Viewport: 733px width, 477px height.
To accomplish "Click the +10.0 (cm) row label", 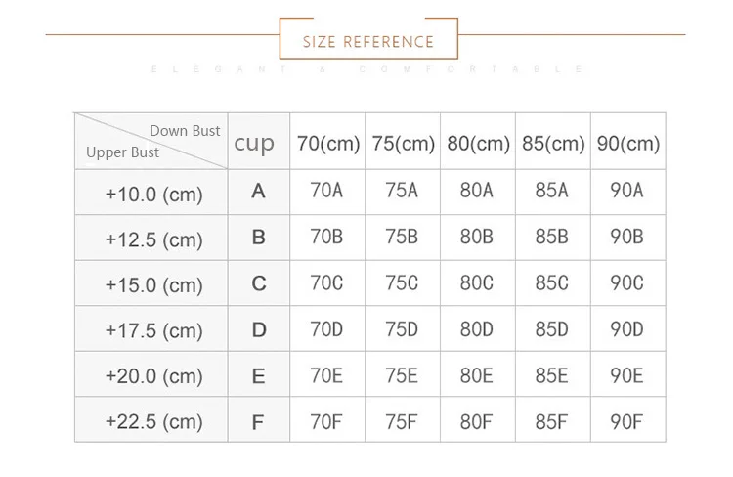I will 153,194.
